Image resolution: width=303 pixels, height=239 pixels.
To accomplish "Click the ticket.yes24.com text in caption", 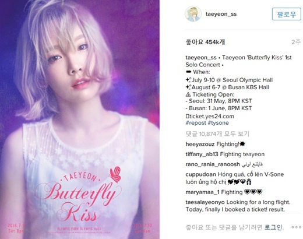I will [x=212, y=117].
